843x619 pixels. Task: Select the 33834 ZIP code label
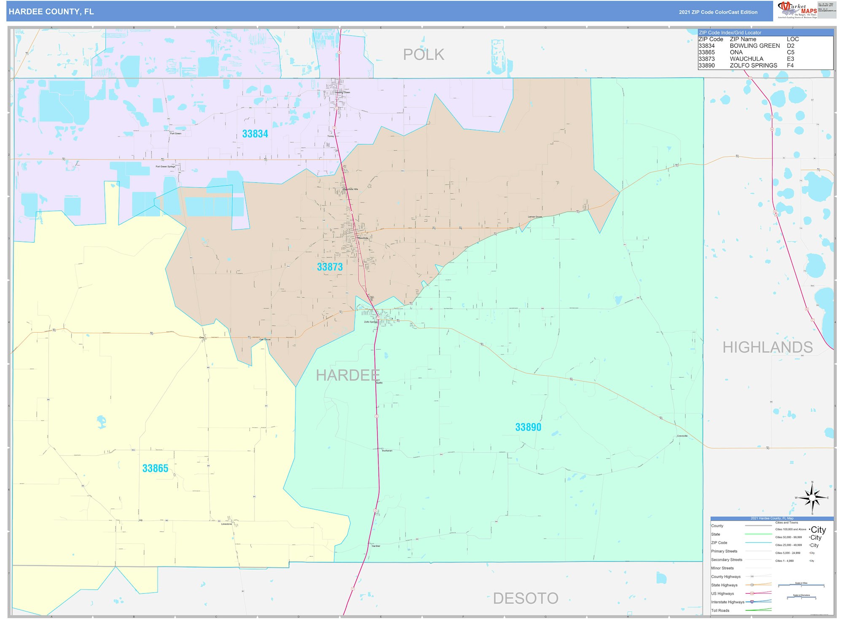point(255,134)
